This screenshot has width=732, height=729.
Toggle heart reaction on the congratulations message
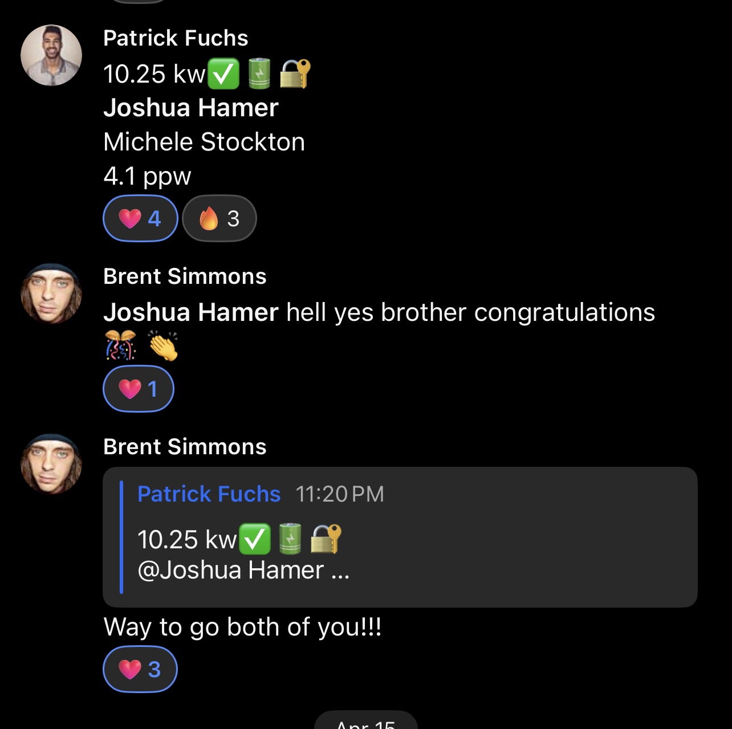tap(139, 389)
